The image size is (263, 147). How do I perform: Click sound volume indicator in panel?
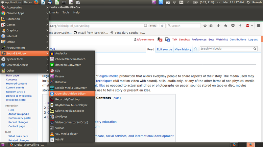coord(218,2)
